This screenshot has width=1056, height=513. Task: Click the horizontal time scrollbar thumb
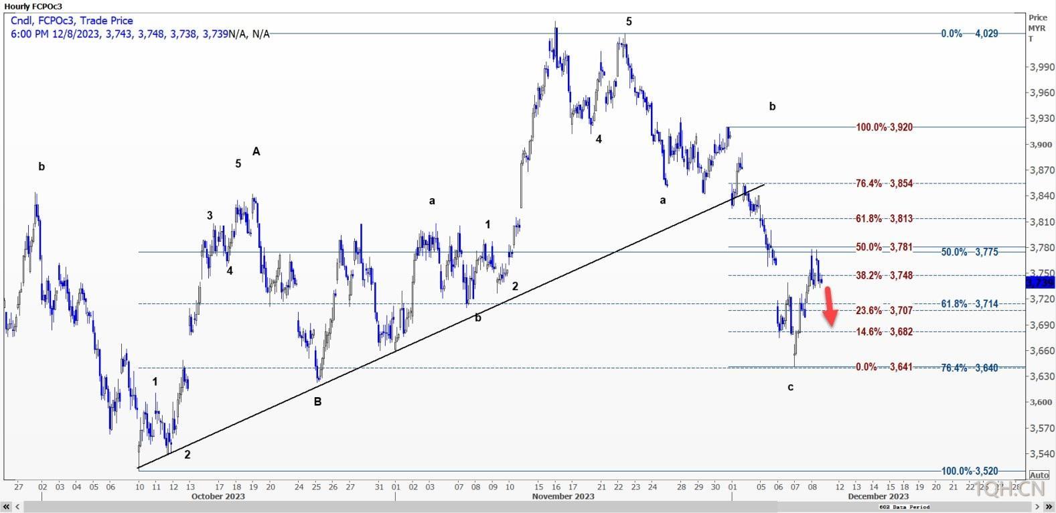coord(528,507)
